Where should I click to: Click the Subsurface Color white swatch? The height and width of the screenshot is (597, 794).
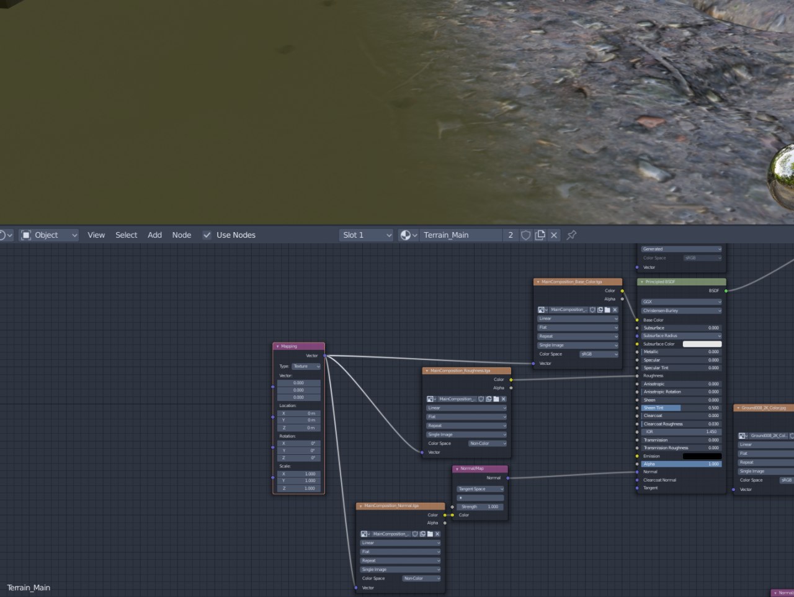(x=702, y=344)
